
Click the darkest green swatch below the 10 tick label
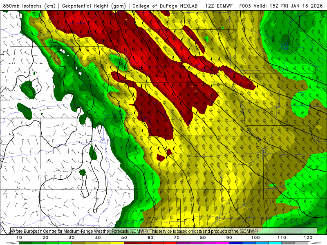click(x=25, y=243)
